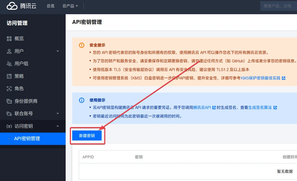Go to 总览 in top navigation
The height and width of the screenshot is (181, 297).
point(50,6)
